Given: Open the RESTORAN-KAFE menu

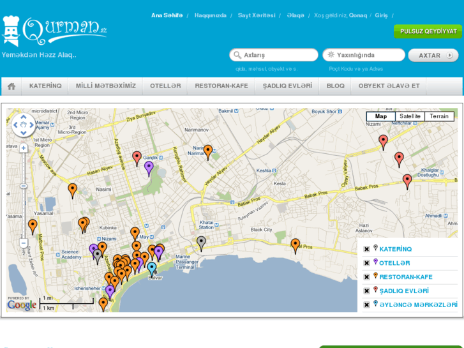Looking at the screenshot, I should point(221,86).
